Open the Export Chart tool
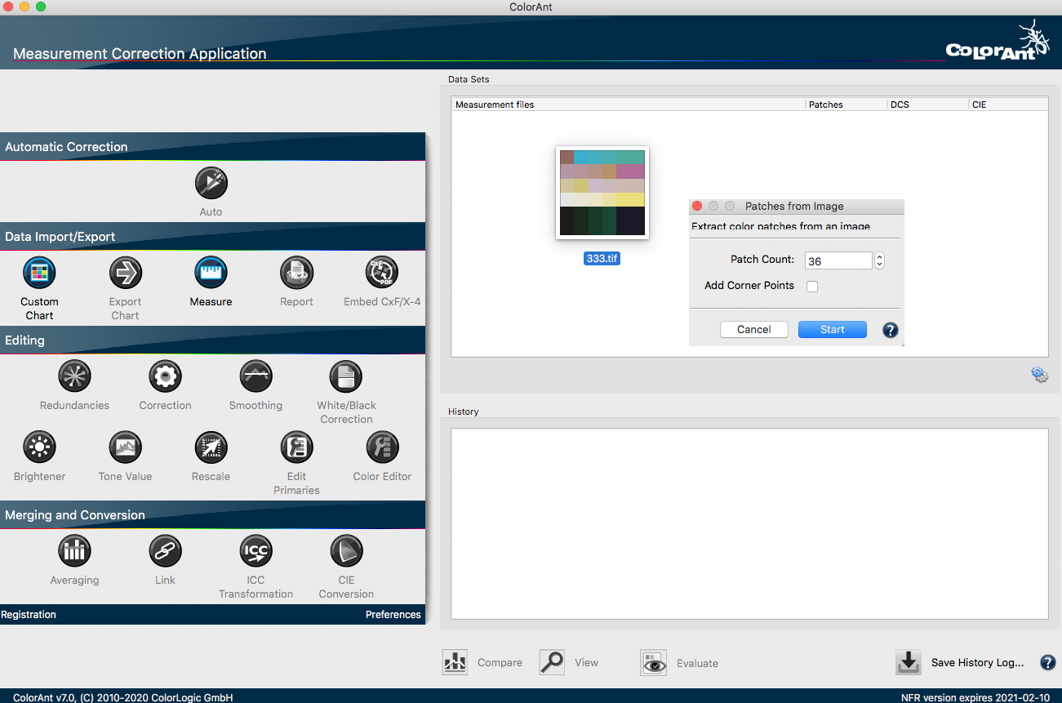1062x703 pixels. click(125, 273)
